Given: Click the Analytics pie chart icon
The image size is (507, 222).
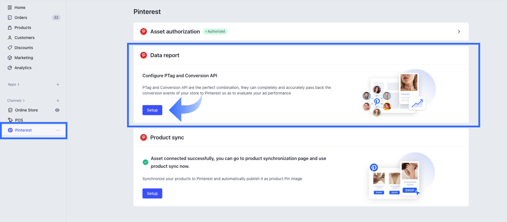Looking at the screenshot, I should (x=10, y=68).
